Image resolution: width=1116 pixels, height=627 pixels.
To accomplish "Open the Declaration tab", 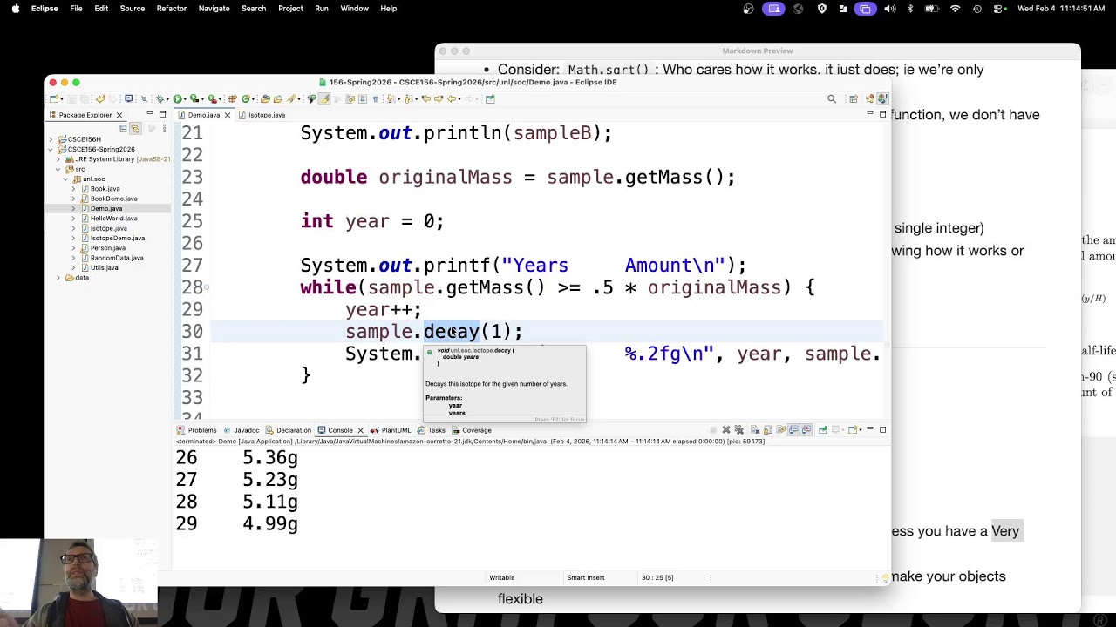I will (288, 430).
